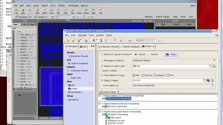Viewport: 223px width, 125px height.
Task: Toggle the Net checkbox
Action: tap(134, 75)
